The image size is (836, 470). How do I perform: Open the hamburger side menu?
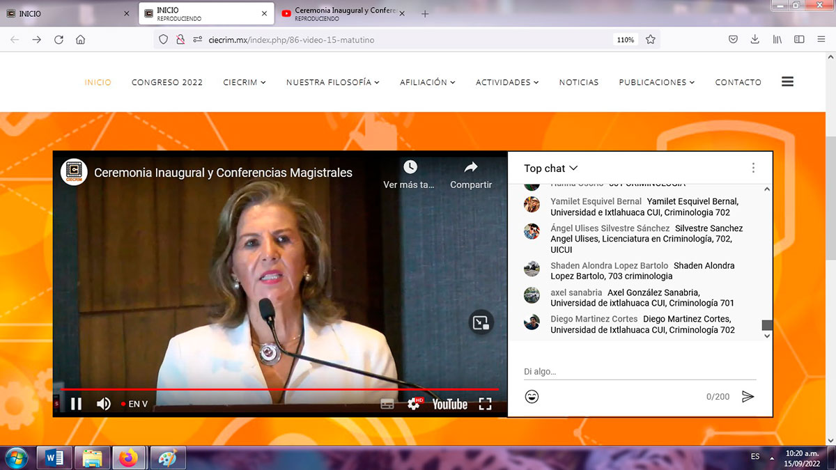tap(788, 81)
